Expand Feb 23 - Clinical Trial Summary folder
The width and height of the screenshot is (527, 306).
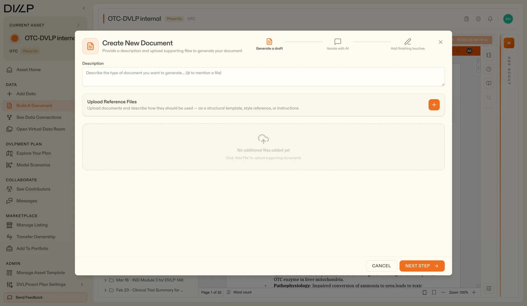105,290
